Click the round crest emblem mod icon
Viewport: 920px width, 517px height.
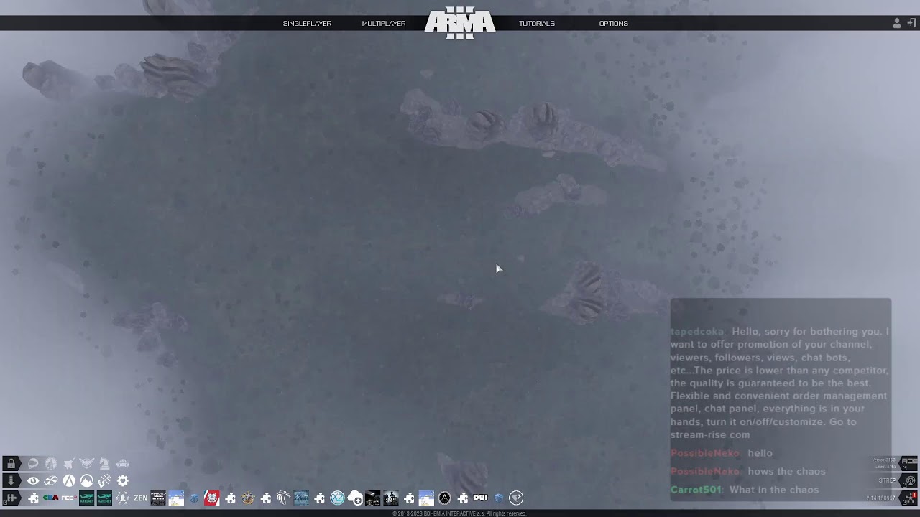(x=248, y=498)
